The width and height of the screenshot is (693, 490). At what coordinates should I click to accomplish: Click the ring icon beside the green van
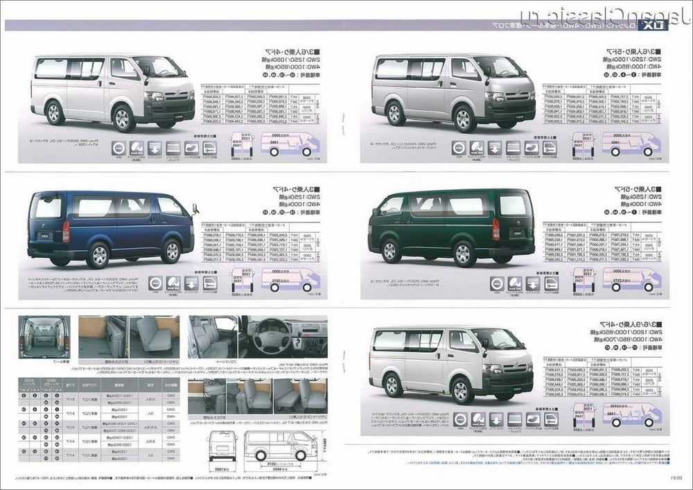point(497,283)
